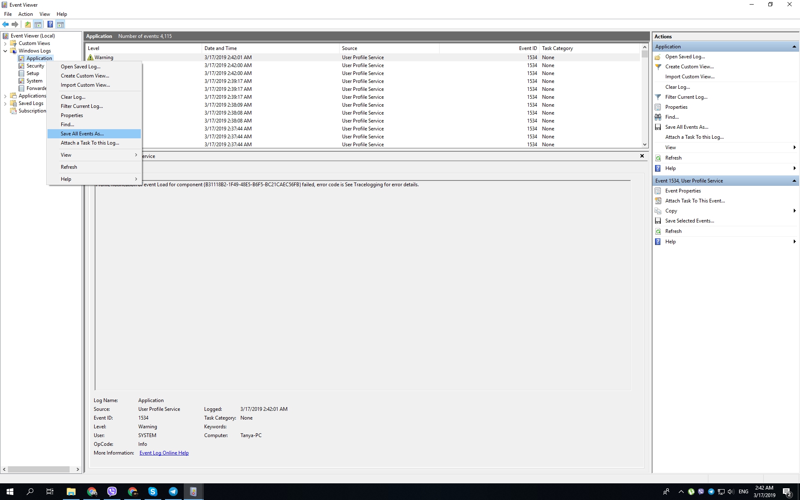Toggle Show/Hide Action Pane toolbar icon

click(60, 24)
